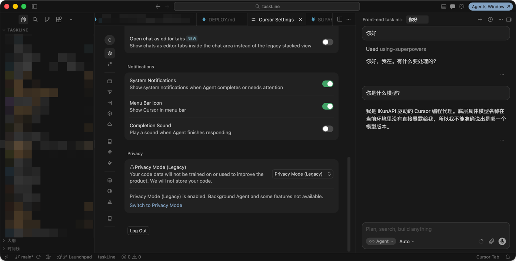Screen dimensions: 516x261
Task: Click the taskLine search bar at top
Action: 267,6
